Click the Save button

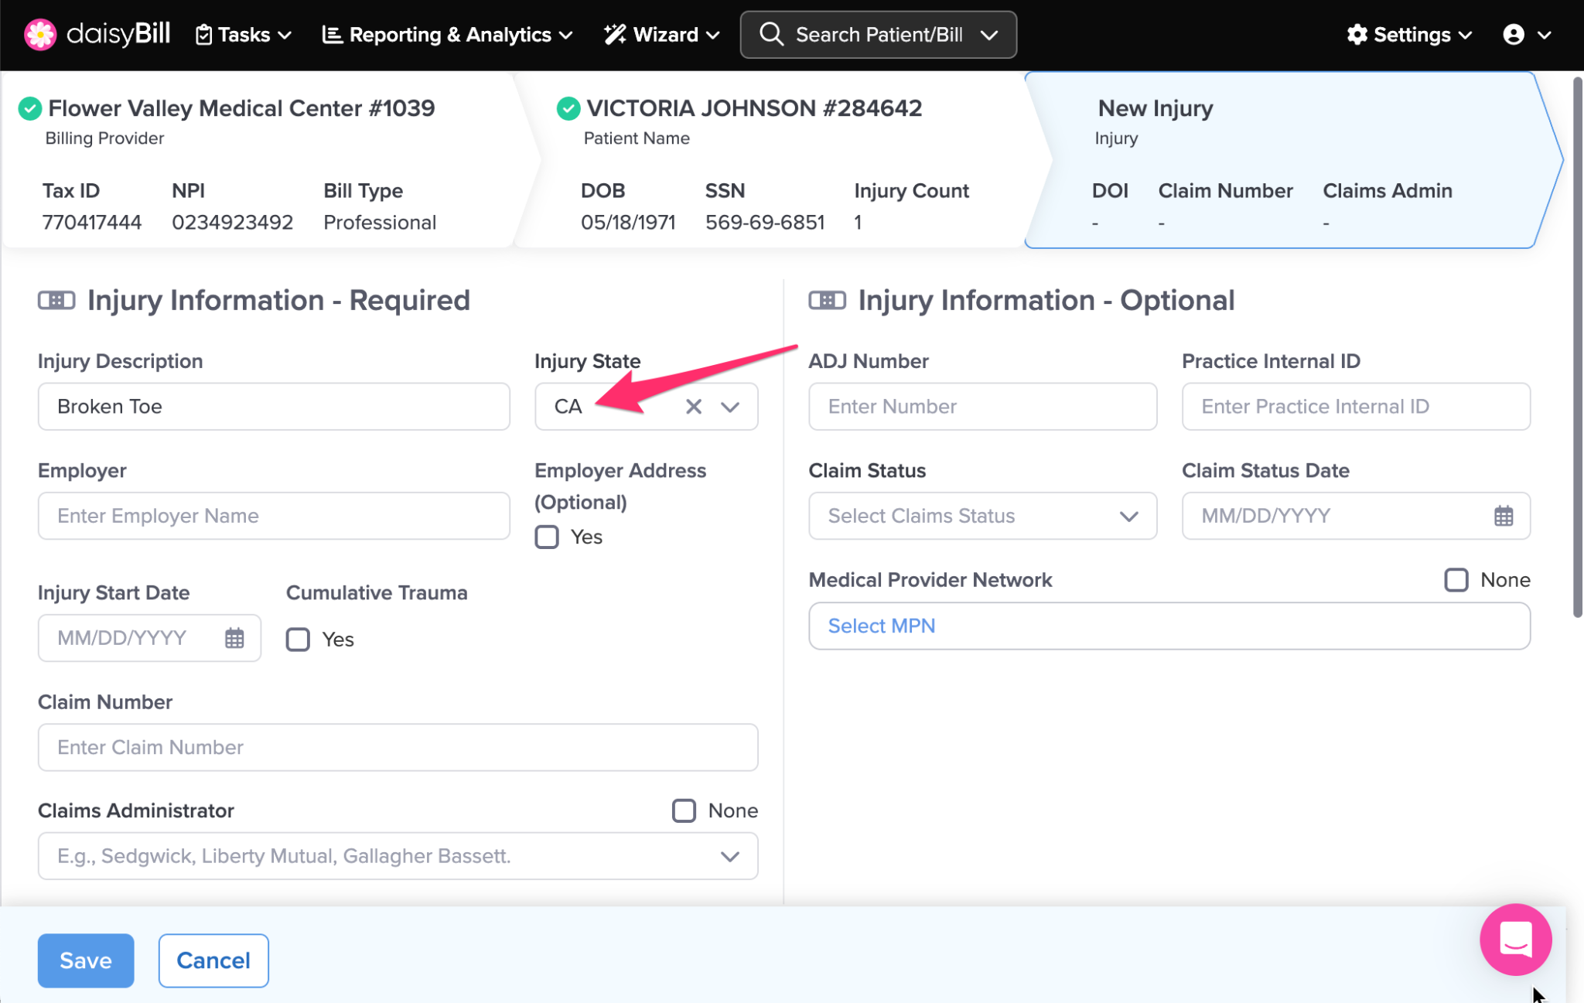[86, 960]
